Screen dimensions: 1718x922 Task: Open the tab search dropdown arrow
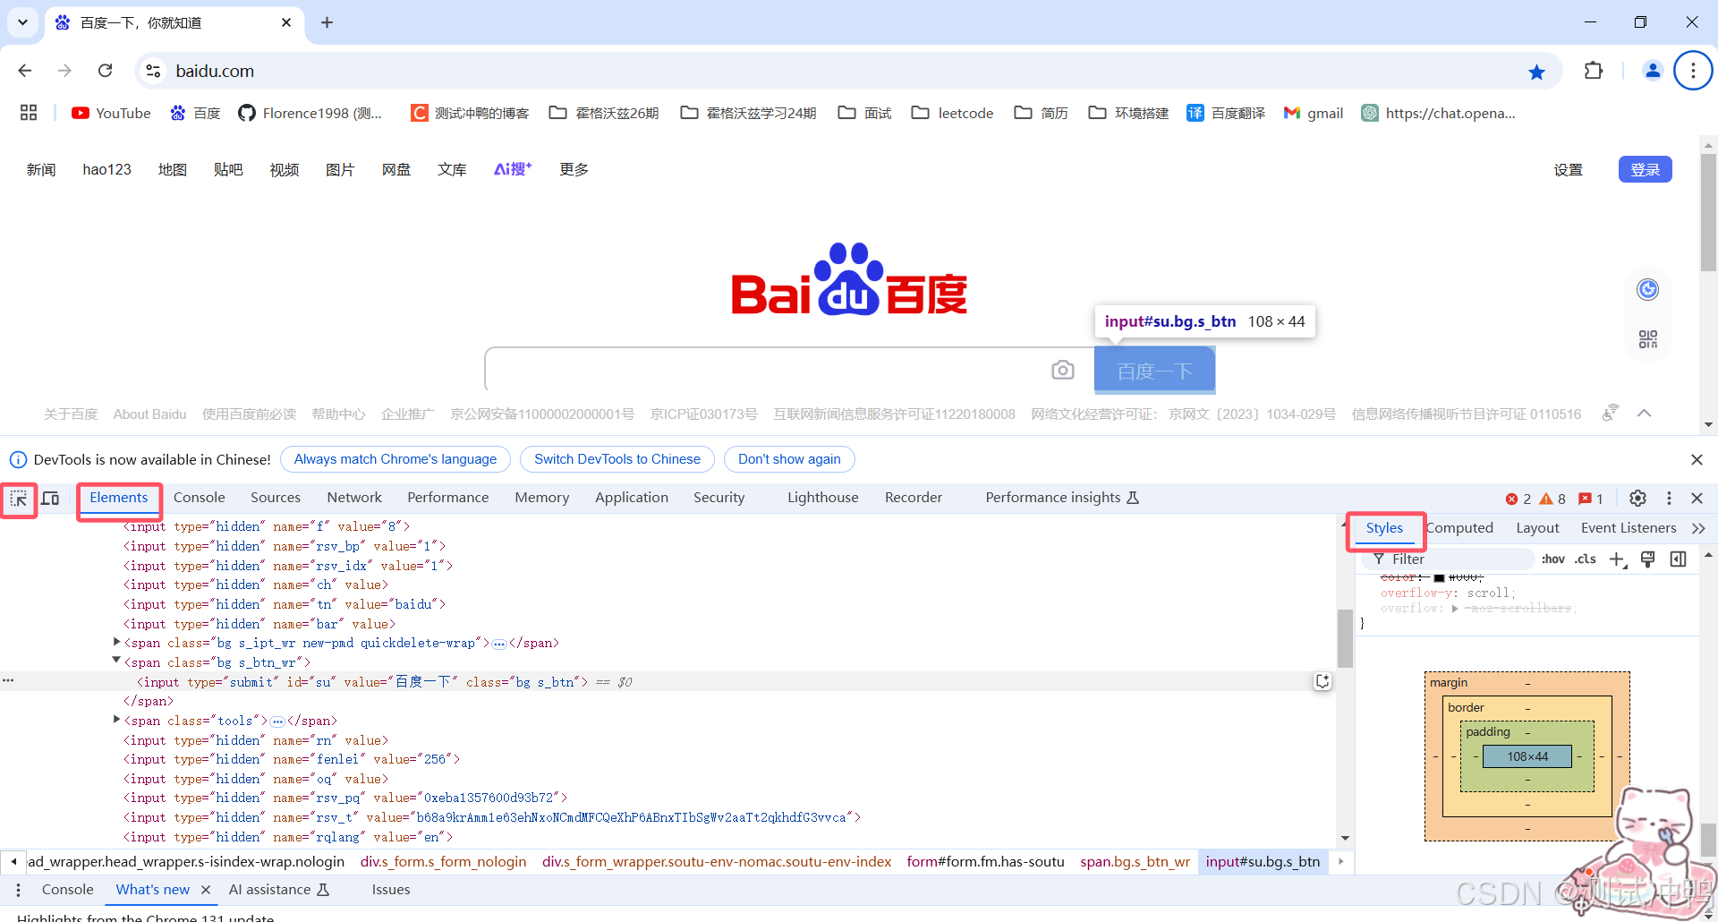coord(22,22)
